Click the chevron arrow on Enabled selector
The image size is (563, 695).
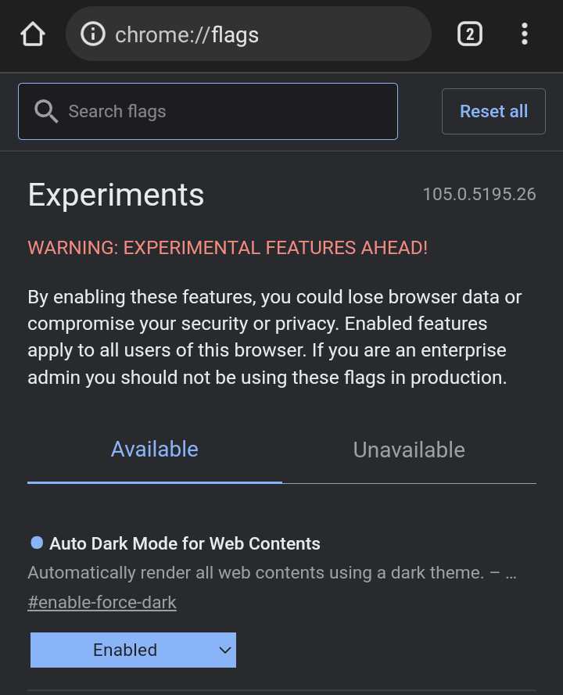coord(224,650)
